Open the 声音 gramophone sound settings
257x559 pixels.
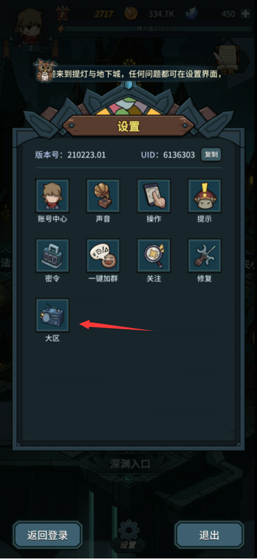pyautogui.click(x=103, y=195)
